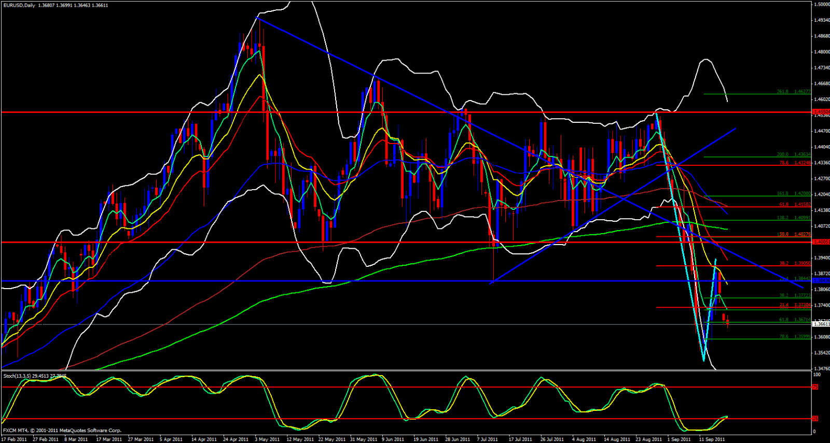Click the 24 Apr 2011 date label

(x=236, y=439)
